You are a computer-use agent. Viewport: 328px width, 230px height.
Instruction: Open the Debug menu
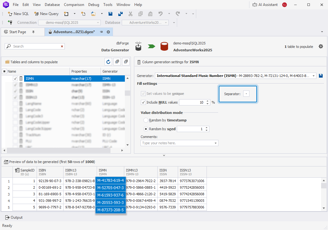coord(94,5)
